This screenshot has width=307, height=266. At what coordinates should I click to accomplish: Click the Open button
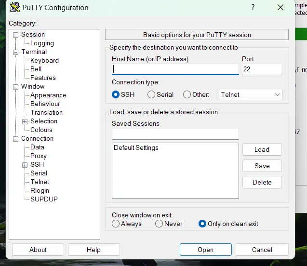point(206,250)
